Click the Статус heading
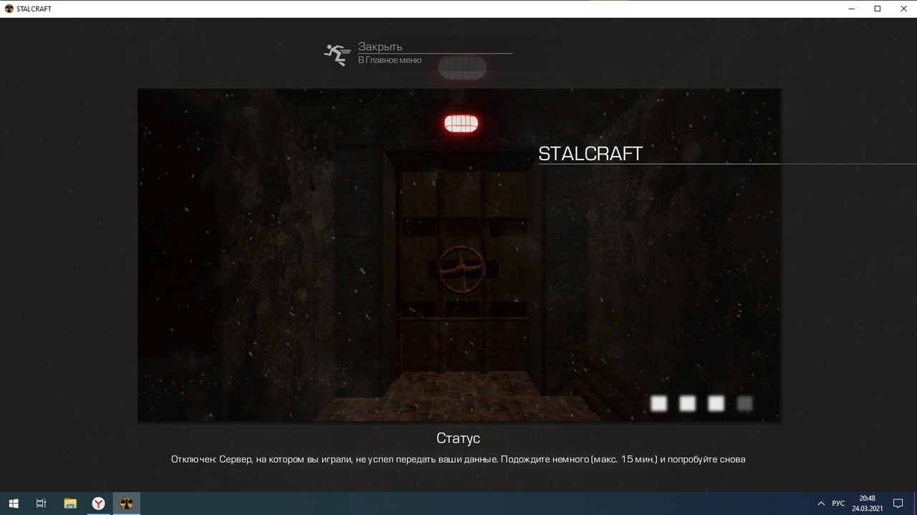Screen dimensions: 917x515 (458, 438)
